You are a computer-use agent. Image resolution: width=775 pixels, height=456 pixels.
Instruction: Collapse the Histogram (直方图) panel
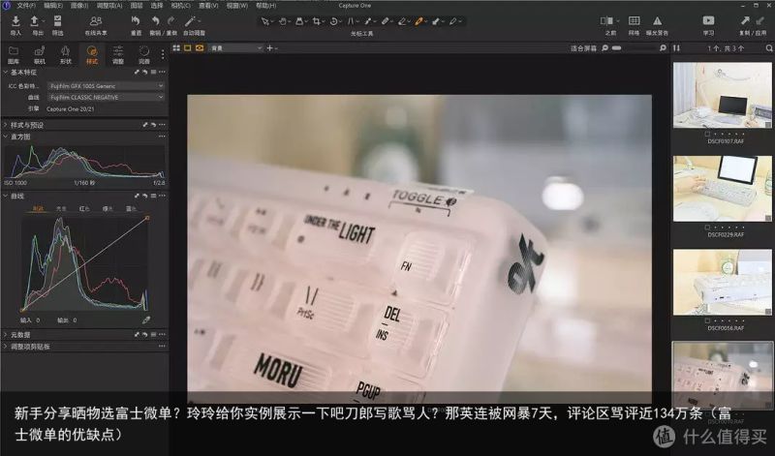coord(6,137)
